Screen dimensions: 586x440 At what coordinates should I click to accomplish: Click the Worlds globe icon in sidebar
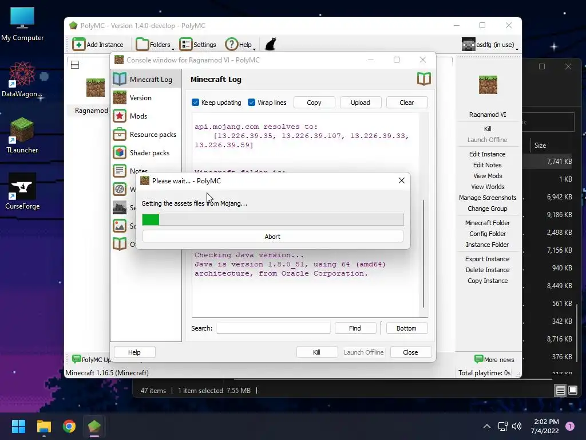point(120,189)
